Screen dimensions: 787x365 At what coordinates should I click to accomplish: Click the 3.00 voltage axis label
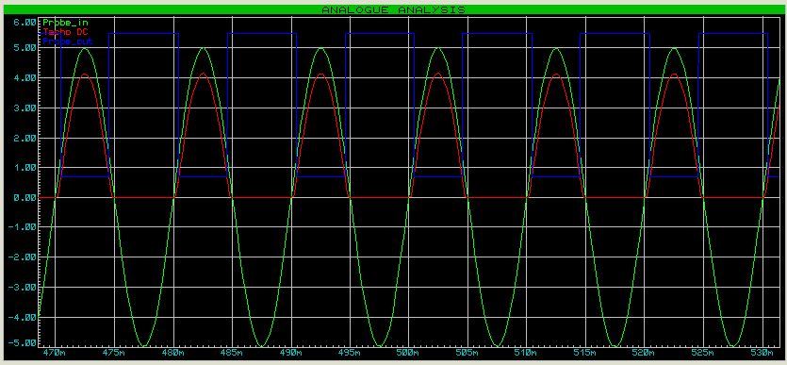click(x=25, y=108)
